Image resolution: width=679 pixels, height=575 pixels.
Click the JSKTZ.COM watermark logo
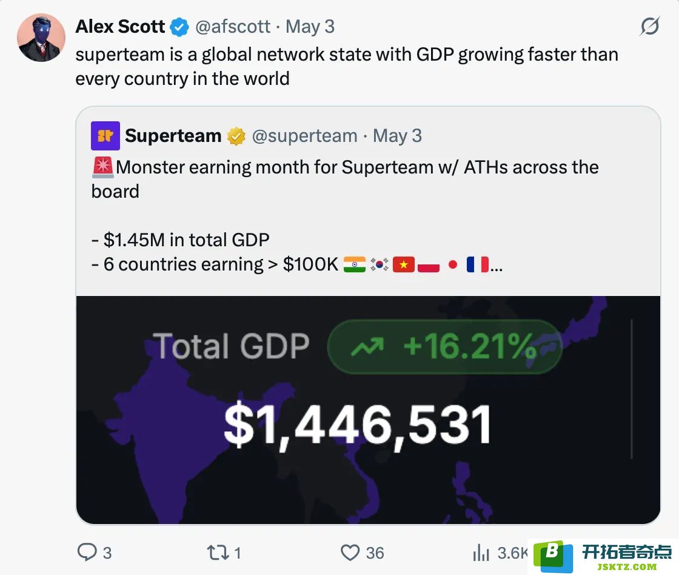tap(604, 557)
